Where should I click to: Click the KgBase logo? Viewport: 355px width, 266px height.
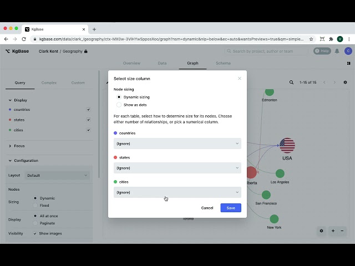[17, 51]
